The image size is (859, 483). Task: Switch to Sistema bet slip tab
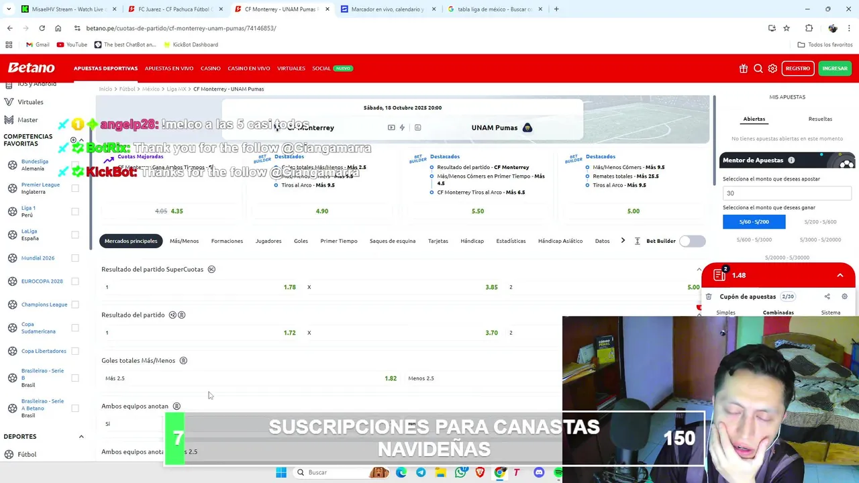click(x=831, y=313)
